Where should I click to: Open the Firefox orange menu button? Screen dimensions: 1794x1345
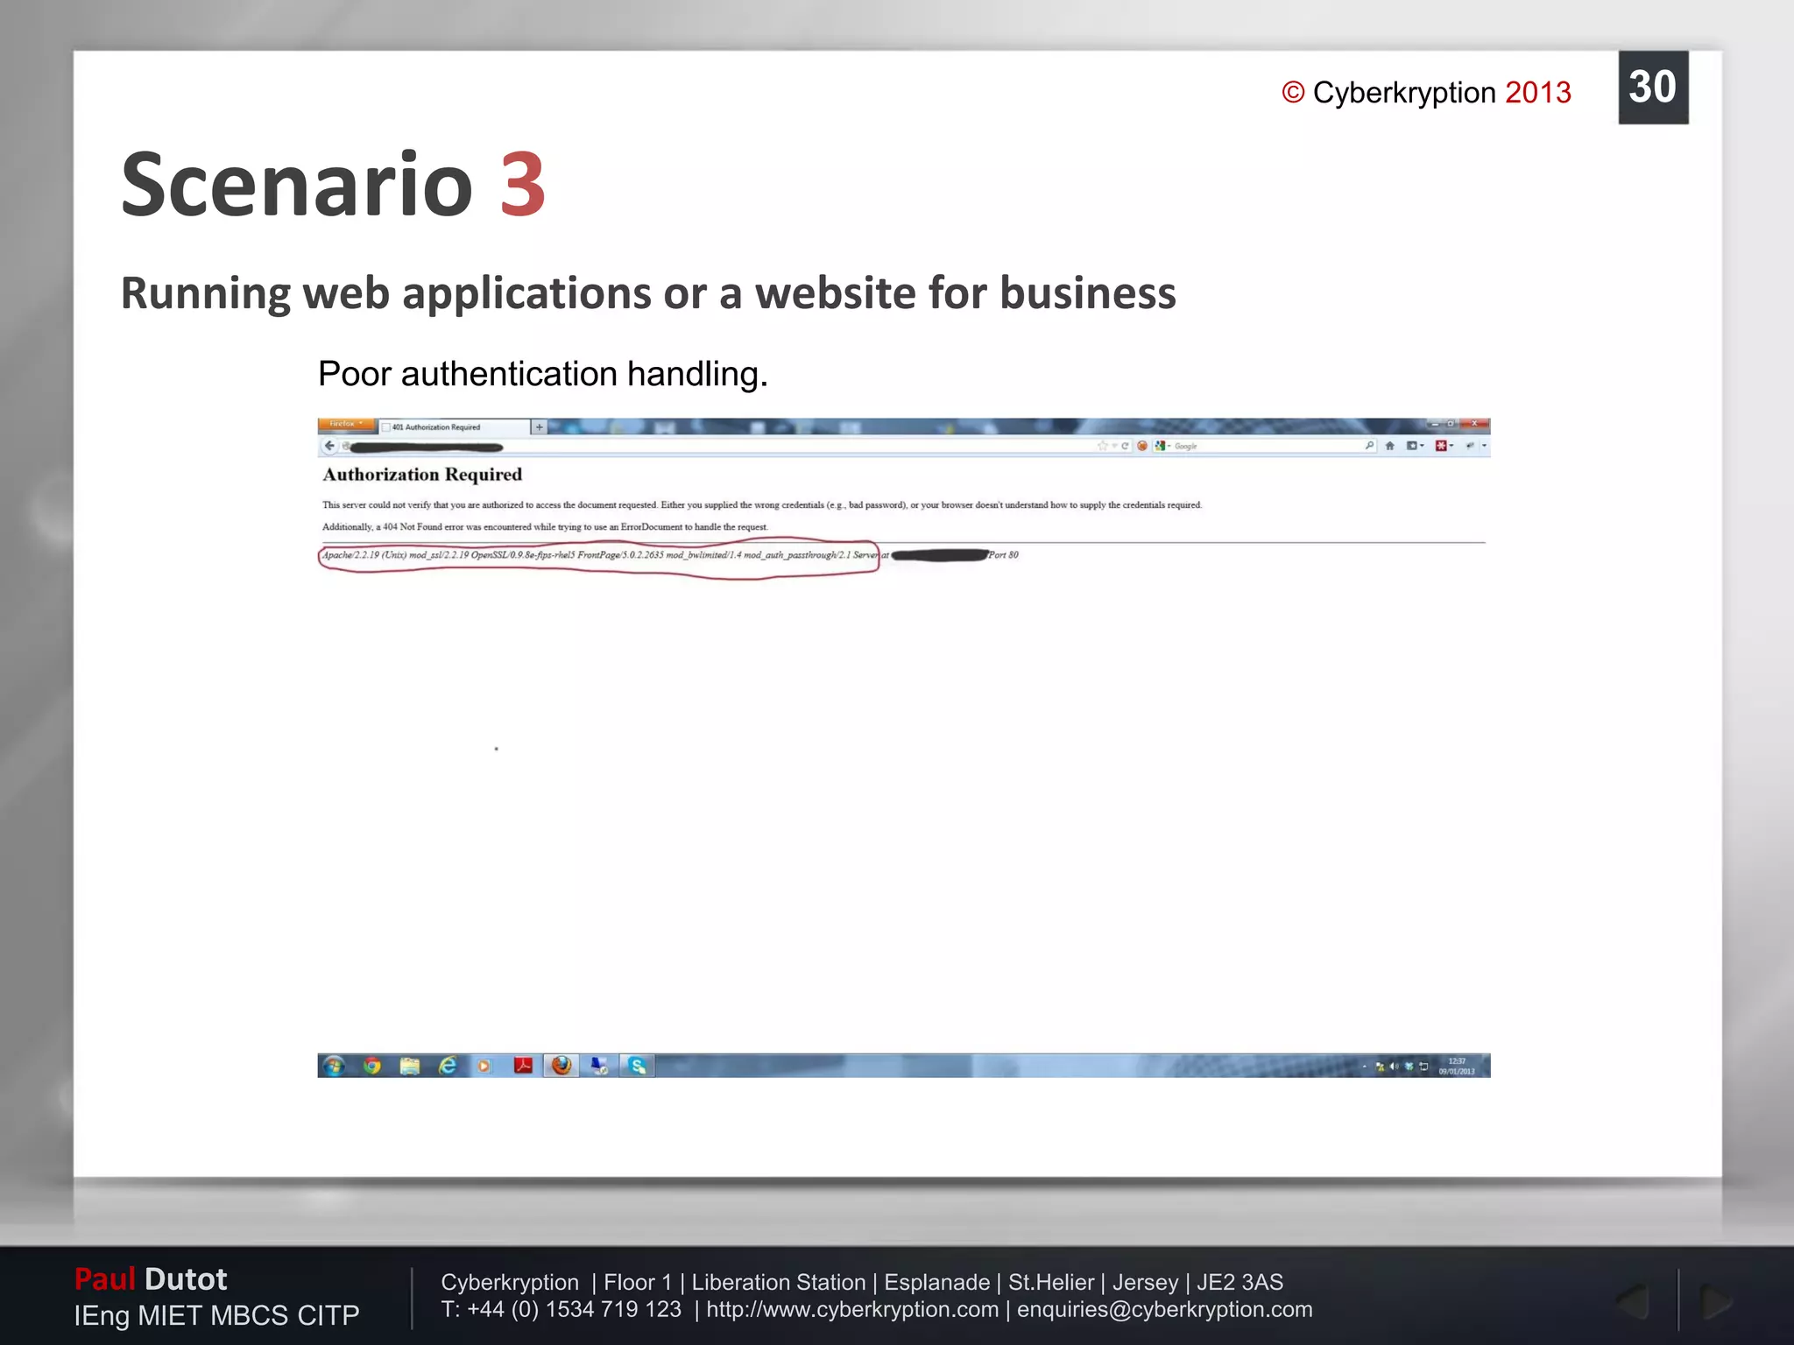coord(345,425)
